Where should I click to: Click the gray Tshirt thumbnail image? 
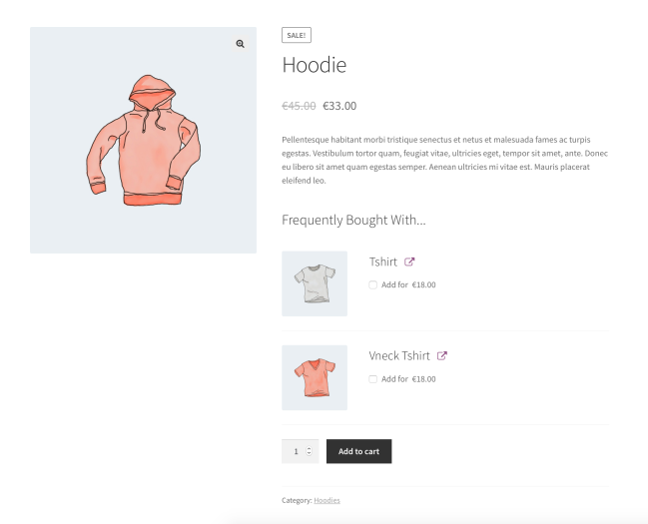315,283
